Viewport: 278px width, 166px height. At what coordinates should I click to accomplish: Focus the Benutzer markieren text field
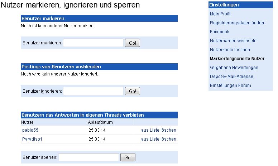tap(93, 43)
